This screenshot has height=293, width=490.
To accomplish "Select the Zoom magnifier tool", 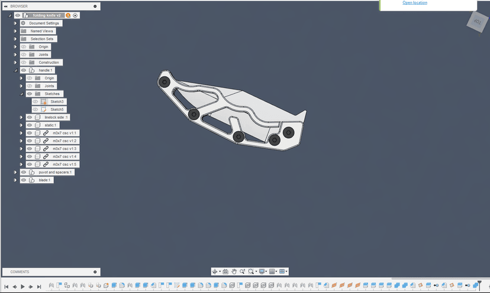I will (243, 271).
